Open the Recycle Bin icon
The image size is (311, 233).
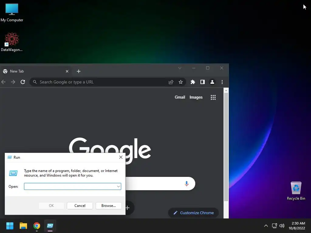point(296,191)
